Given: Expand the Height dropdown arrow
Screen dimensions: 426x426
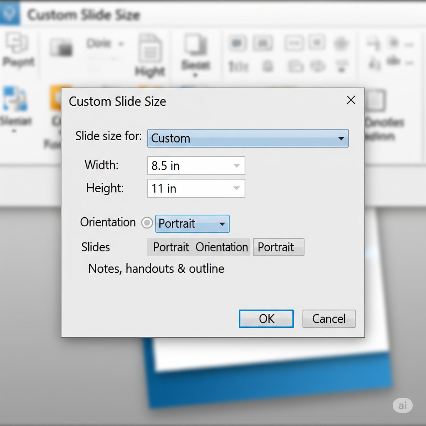Looking at the screenshot, I should [x=236, y=188].
